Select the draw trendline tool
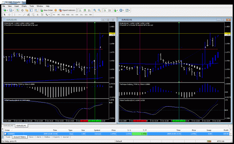 (x=24, y=15)
